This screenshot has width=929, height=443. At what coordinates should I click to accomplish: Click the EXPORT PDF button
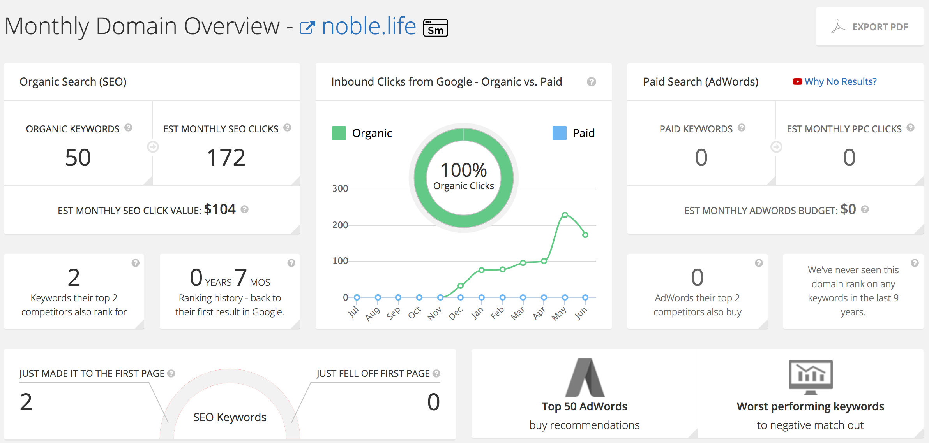coord(869,26)
